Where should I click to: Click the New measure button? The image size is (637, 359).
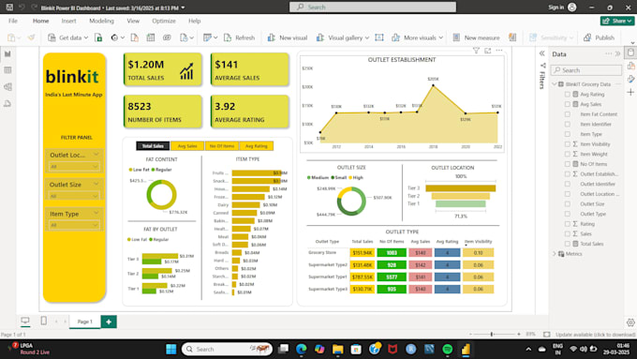pyautogui.click(x=476, y=37)
